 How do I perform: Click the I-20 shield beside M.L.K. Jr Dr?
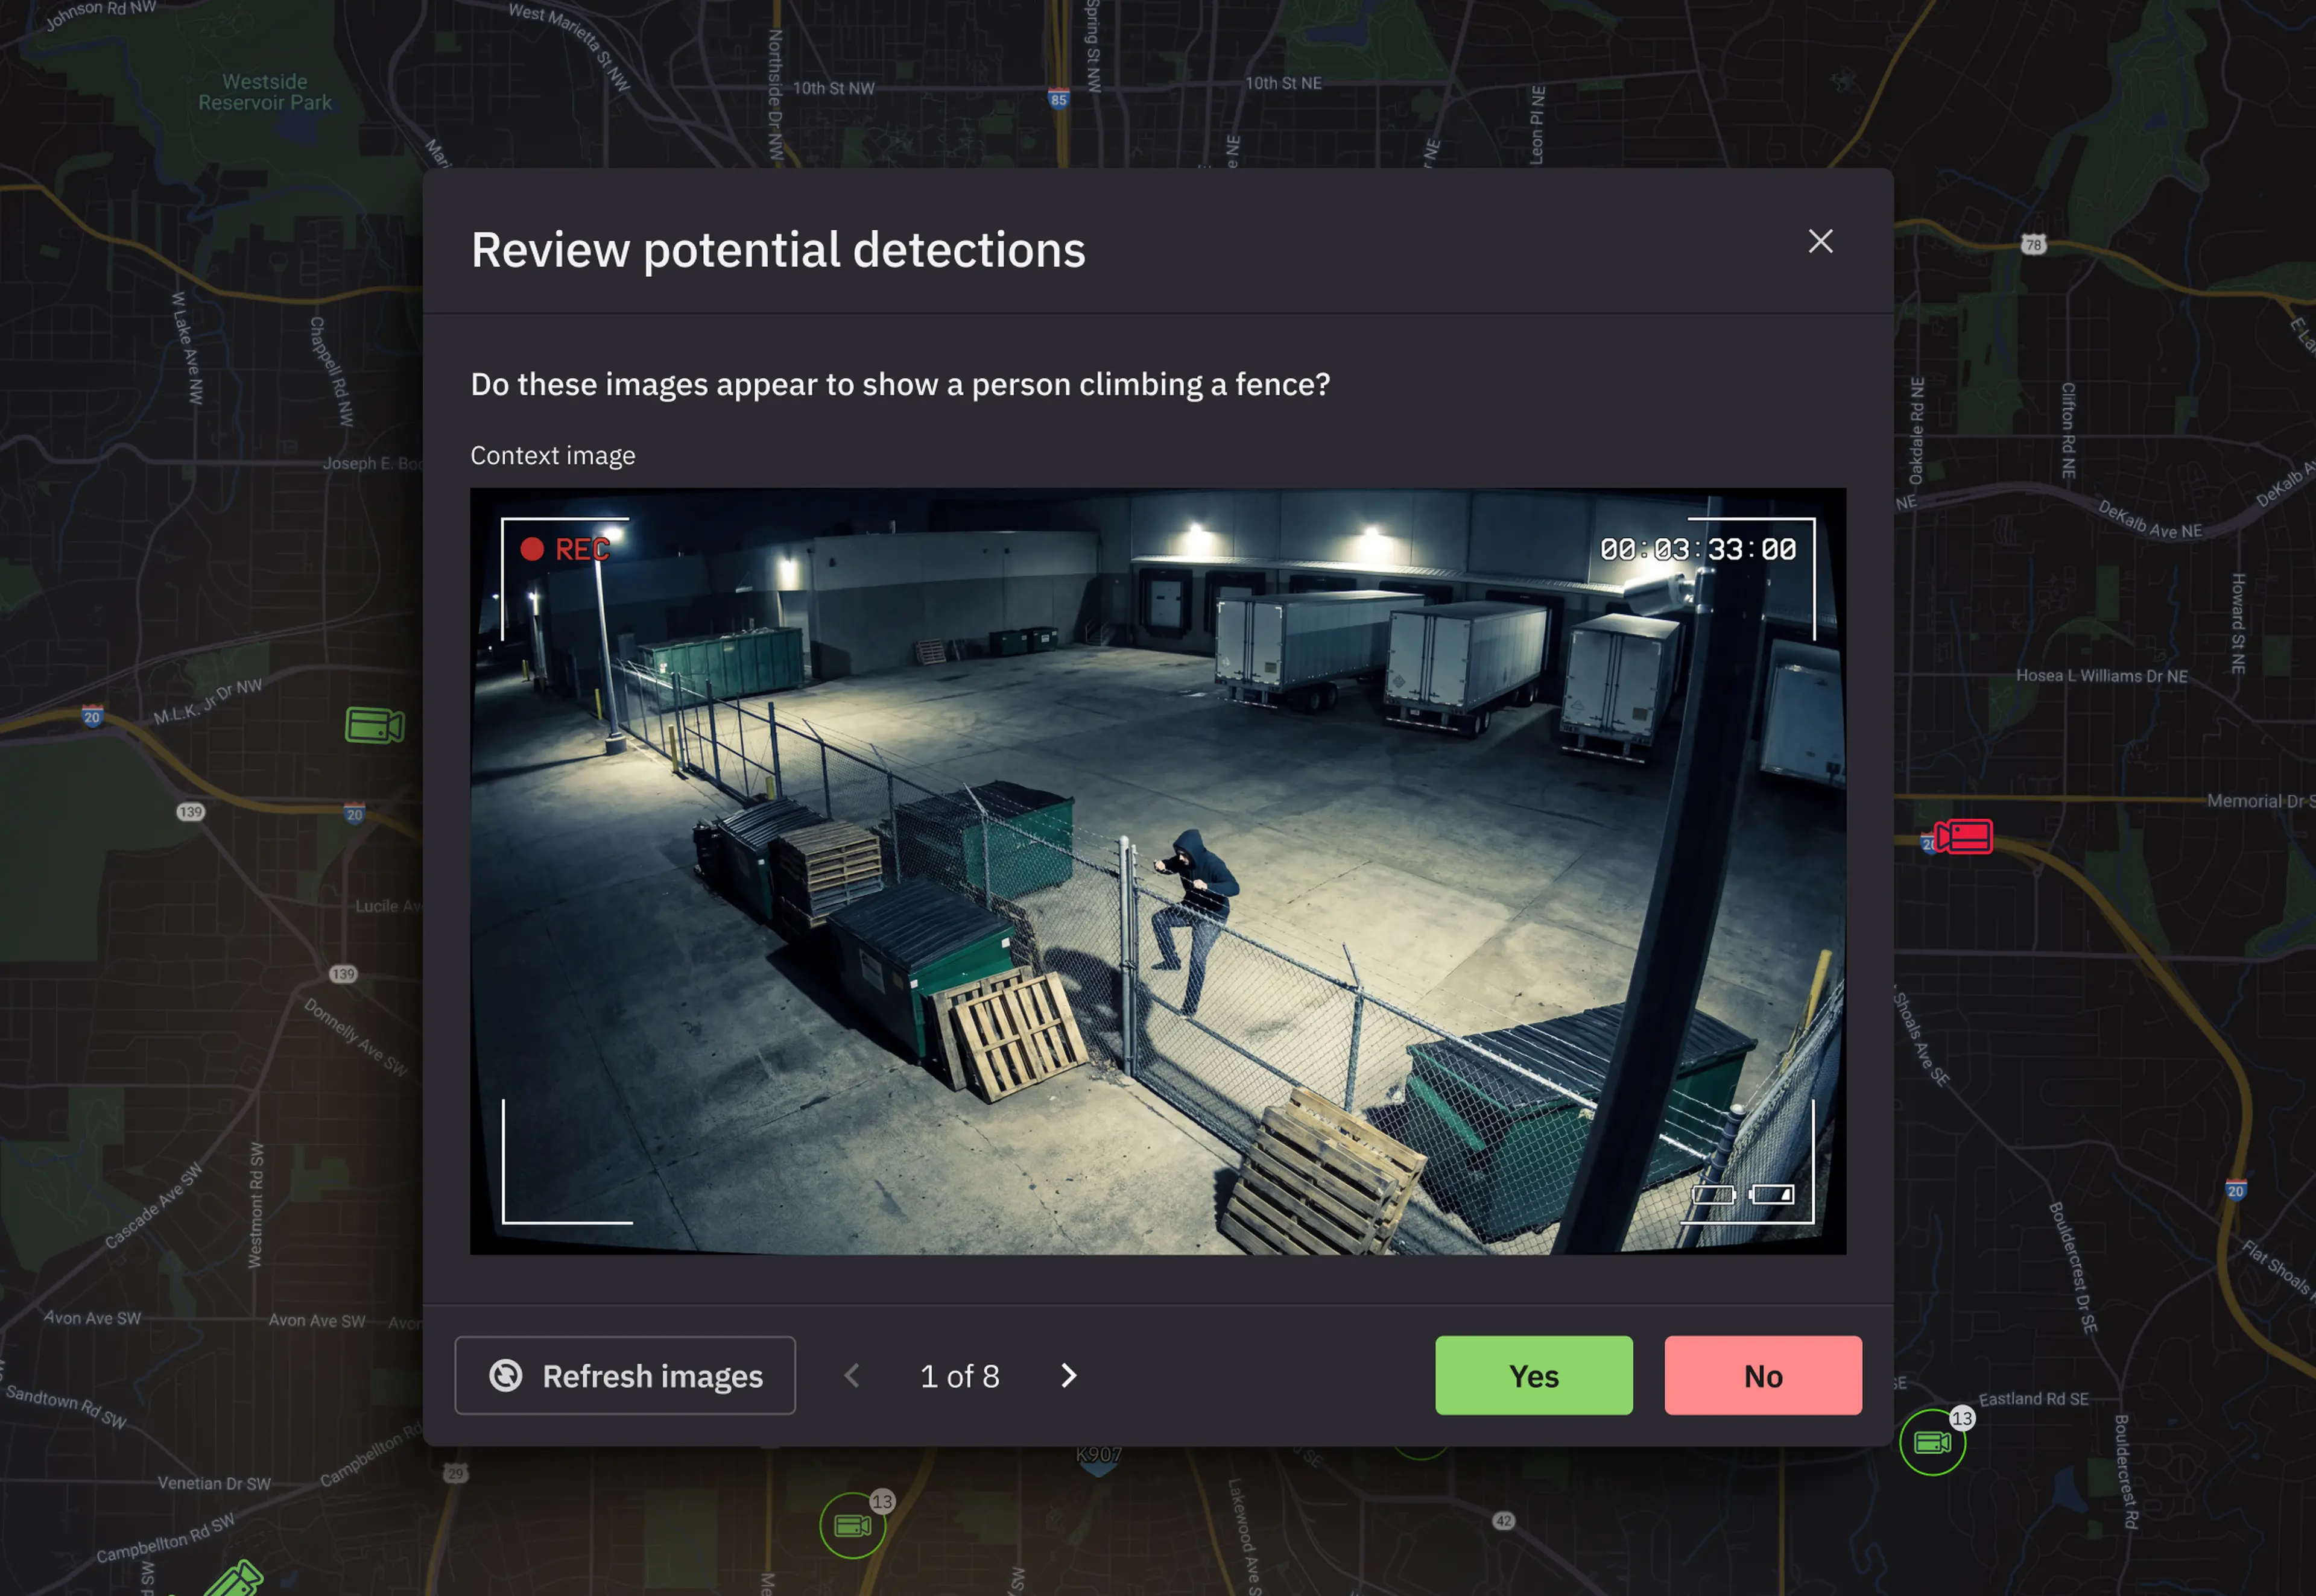tap(92, 717)
